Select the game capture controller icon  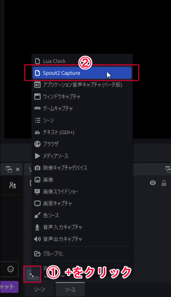pyautogui.click(x=37, y=108)
